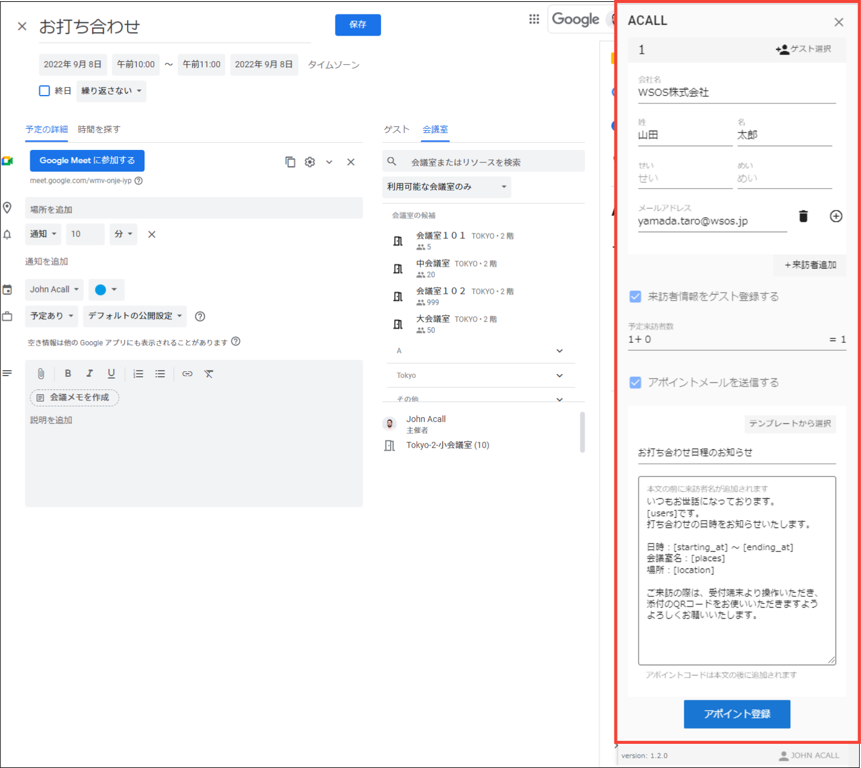Open the event color picker
Image resolution: width=861 pixels, height=768 pixels.
coord(106,290)
